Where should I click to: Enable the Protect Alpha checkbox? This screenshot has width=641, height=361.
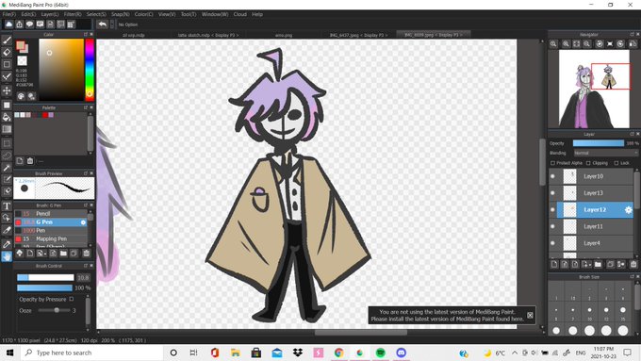552,163
